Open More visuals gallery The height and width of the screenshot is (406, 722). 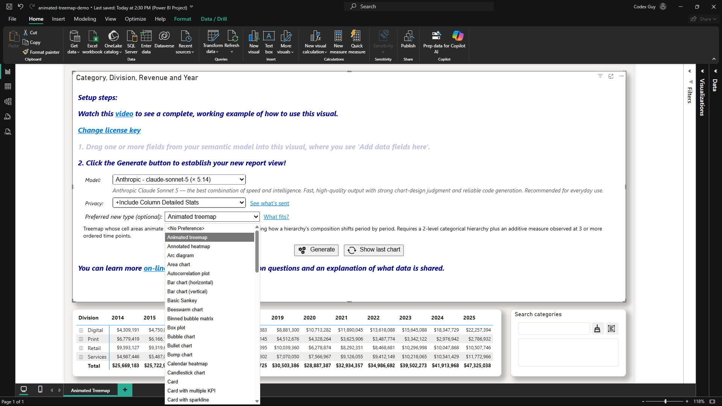click(286, 42)
